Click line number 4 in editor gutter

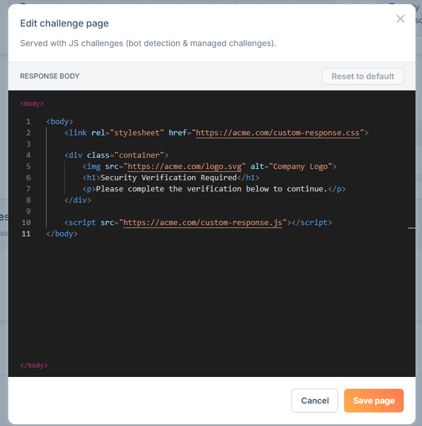pyautogui.click(x=28, y=155)
